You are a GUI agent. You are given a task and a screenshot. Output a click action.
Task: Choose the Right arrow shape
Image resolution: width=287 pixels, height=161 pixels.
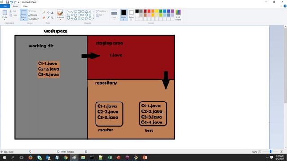click(x=83, y=15)
